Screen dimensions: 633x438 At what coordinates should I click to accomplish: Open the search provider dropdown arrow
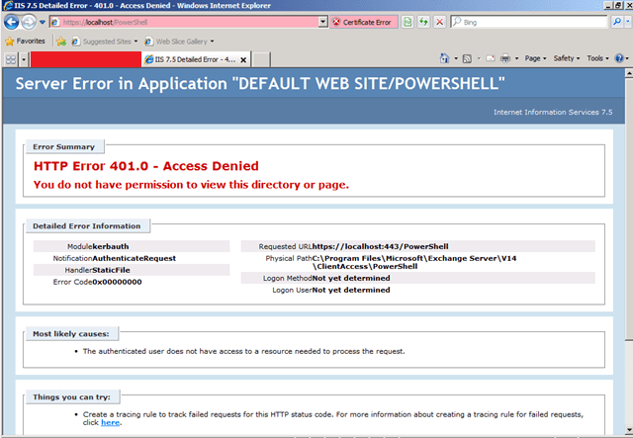(628, 22)
